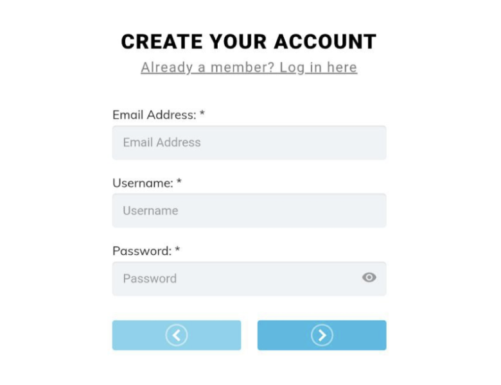The height and width of the screenshot is (385, 501).
Task: Click the 'CREATE YOUR ACCOUNT' heading
Action: point(249,42)
